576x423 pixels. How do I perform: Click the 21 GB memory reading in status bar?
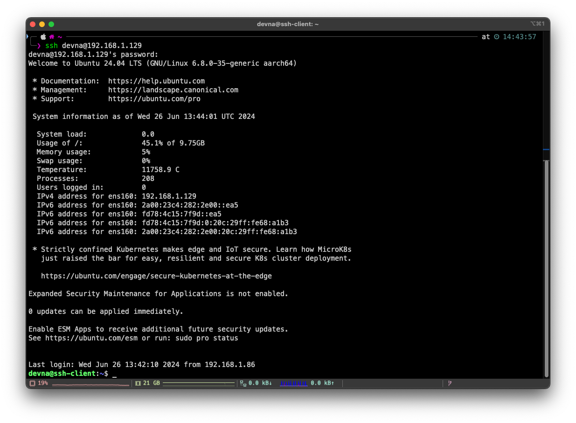(152, 383)
